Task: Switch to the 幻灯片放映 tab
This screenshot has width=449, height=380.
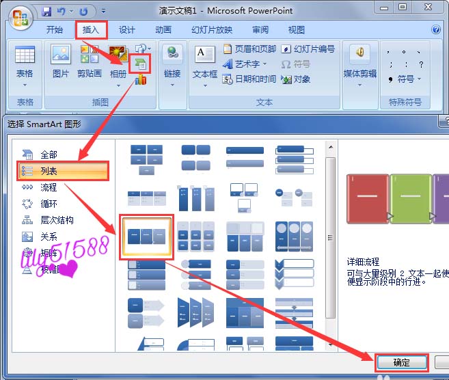Action: (x=212, y=29)
